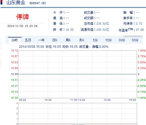The width and height of the screenshot is (146, 125).
Task: Open the 15分 chart tab
Action: (x=108, y=40)
